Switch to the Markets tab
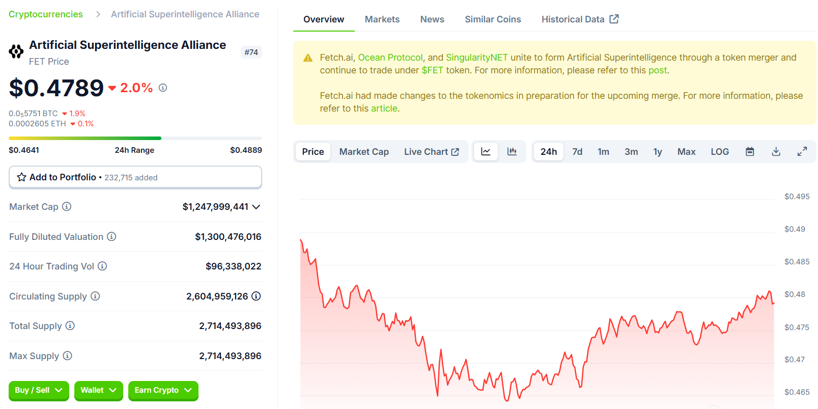Viewport: 818px width, 409px height. pyautogui.click(x=382, y=19)
